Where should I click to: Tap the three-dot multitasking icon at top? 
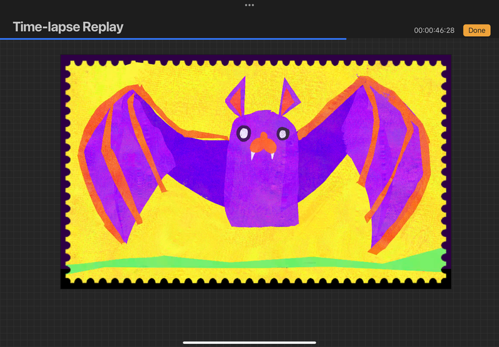pos(249,5)
